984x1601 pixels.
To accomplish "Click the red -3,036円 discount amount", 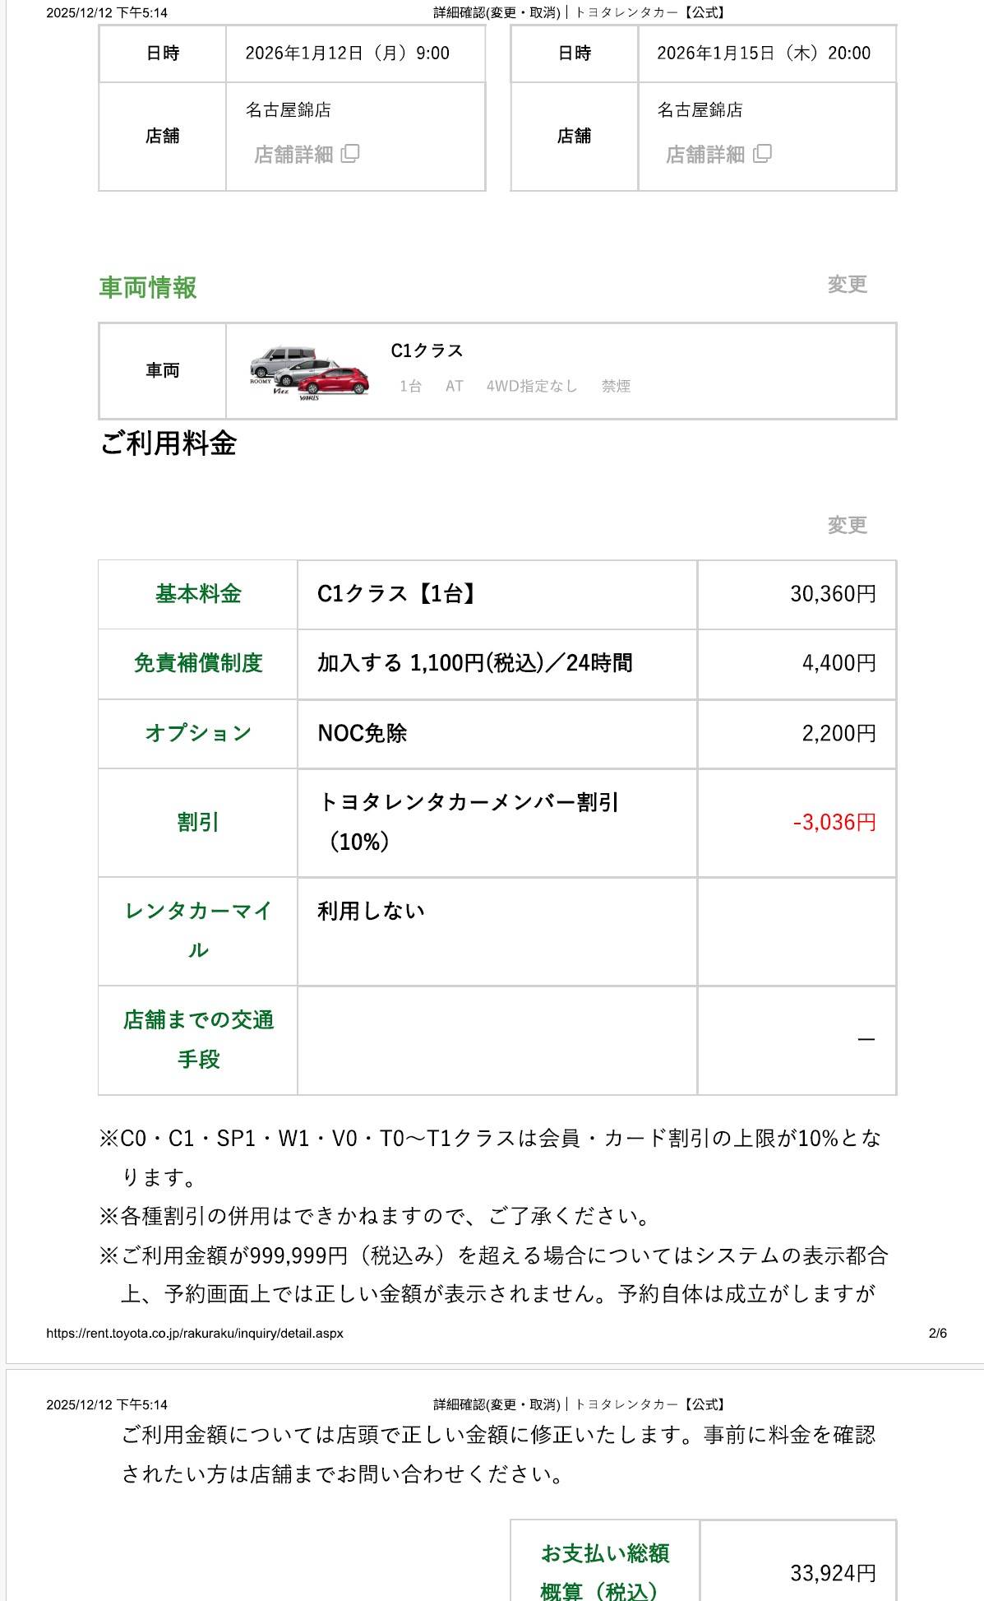I will pos(834,822).
